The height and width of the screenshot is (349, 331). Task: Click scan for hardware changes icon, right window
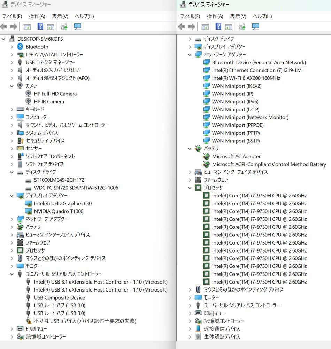[255, 27]
